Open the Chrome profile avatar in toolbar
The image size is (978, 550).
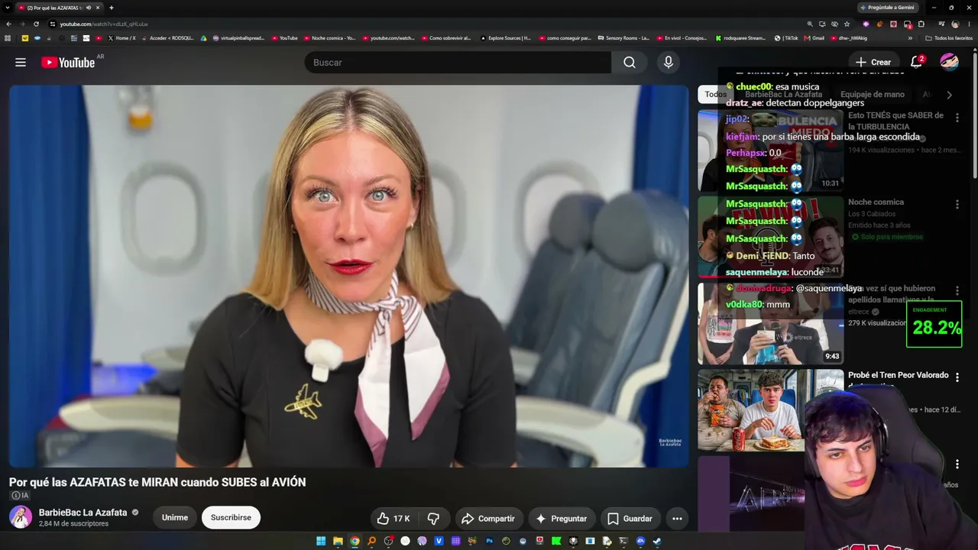[x=955, y=24]
